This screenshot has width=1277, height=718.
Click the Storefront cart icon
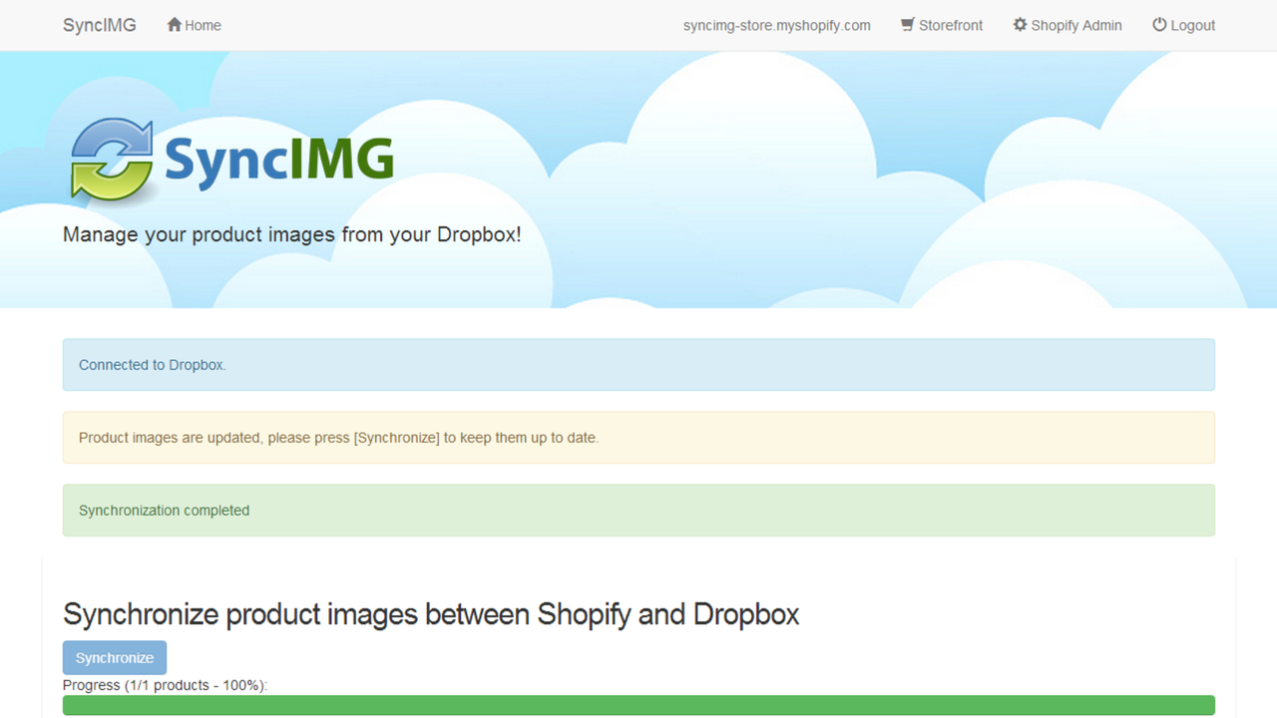[907, 25]
